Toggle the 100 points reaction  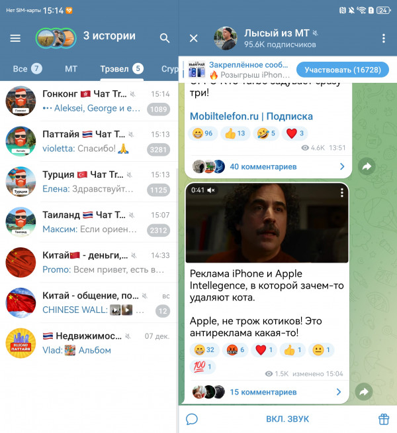point(202,367)
